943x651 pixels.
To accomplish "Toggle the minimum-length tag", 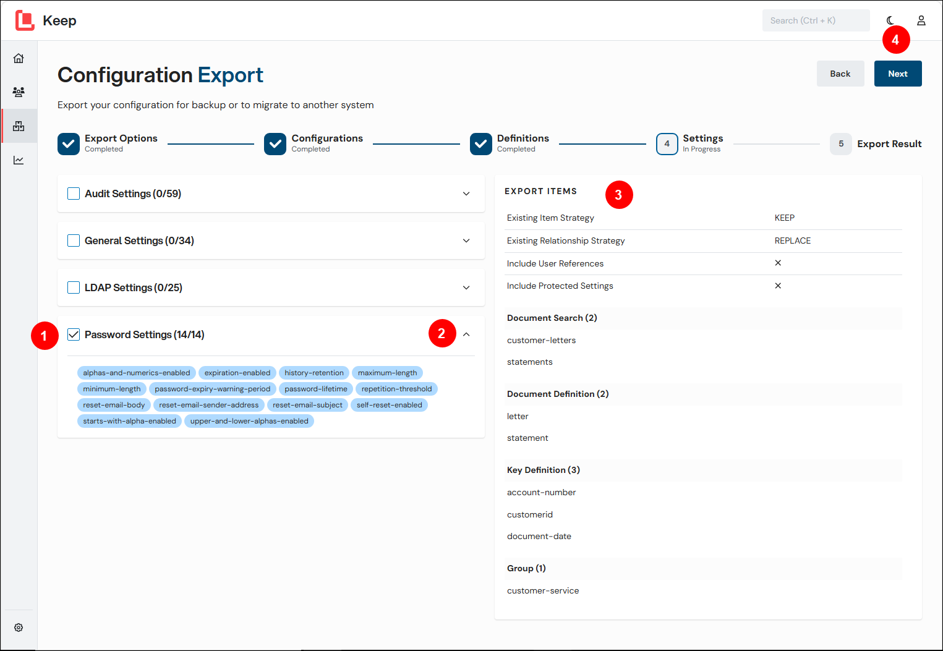I will pos(112,389).
